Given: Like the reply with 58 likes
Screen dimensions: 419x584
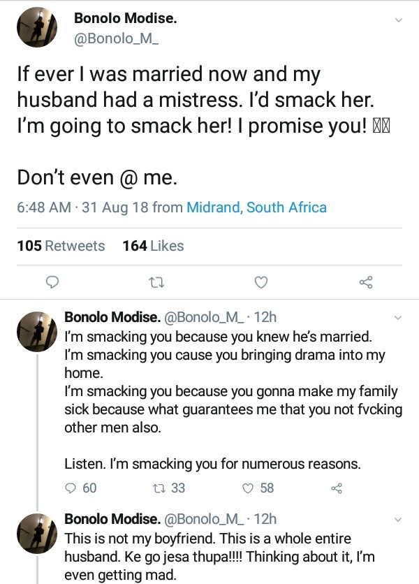Looking at the screenshot, I should (258, 488).
